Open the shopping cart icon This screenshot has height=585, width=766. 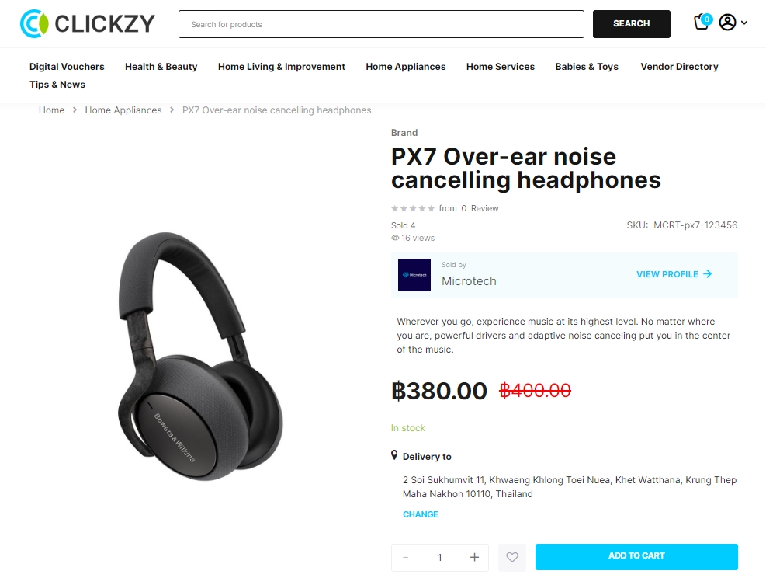pos(702,22)
